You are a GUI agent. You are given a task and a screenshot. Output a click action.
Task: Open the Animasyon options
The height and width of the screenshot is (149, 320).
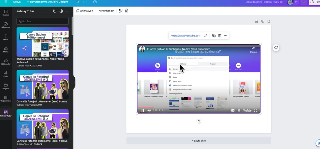click(84, 11)
